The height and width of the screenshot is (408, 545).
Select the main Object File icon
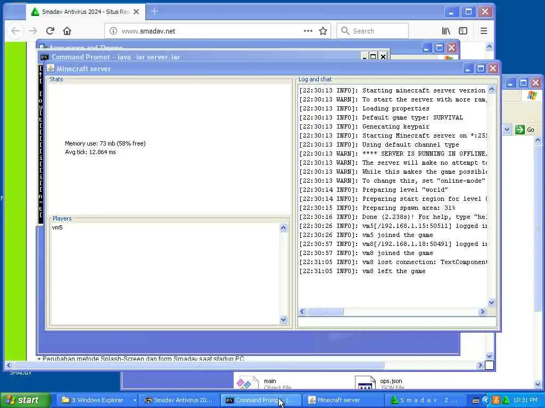coord(247,383)
